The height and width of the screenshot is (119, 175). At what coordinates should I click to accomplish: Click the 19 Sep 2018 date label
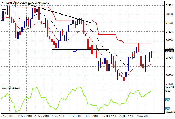[75, 116]
